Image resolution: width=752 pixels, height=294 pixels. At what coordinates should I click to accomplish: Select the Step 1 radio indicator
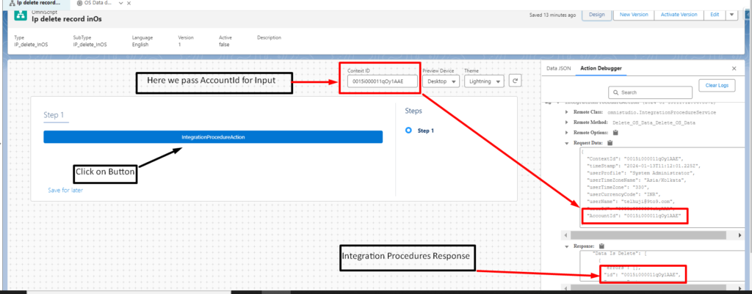pos(408,131)
